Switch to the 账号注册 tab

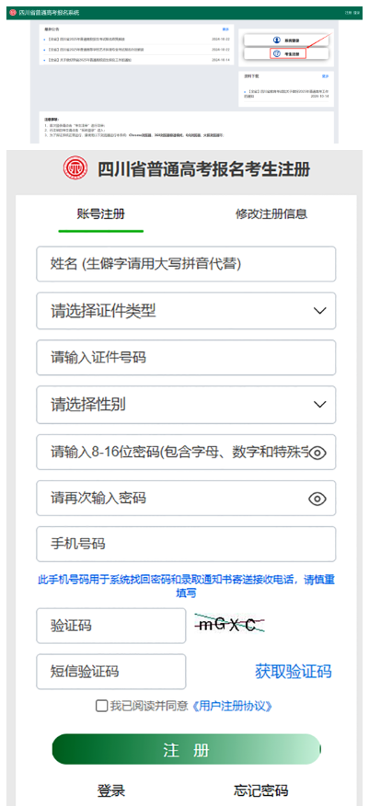[100, 214]
